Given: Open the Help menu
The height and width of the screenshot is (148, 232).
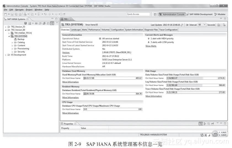Looking at the screenshot, I should 47,10.
